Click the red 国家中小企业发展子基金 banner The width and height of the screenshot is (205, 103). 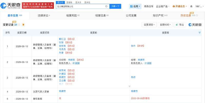38,6
